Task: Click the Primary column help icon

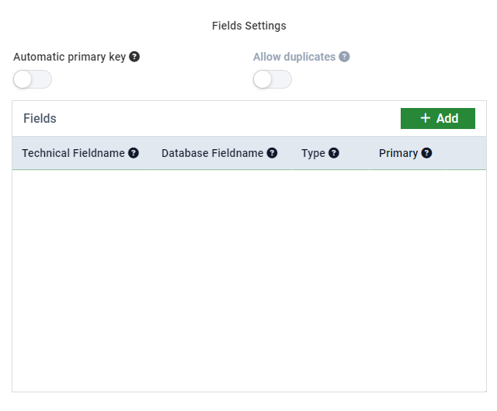Action: [x=426, y=153]
